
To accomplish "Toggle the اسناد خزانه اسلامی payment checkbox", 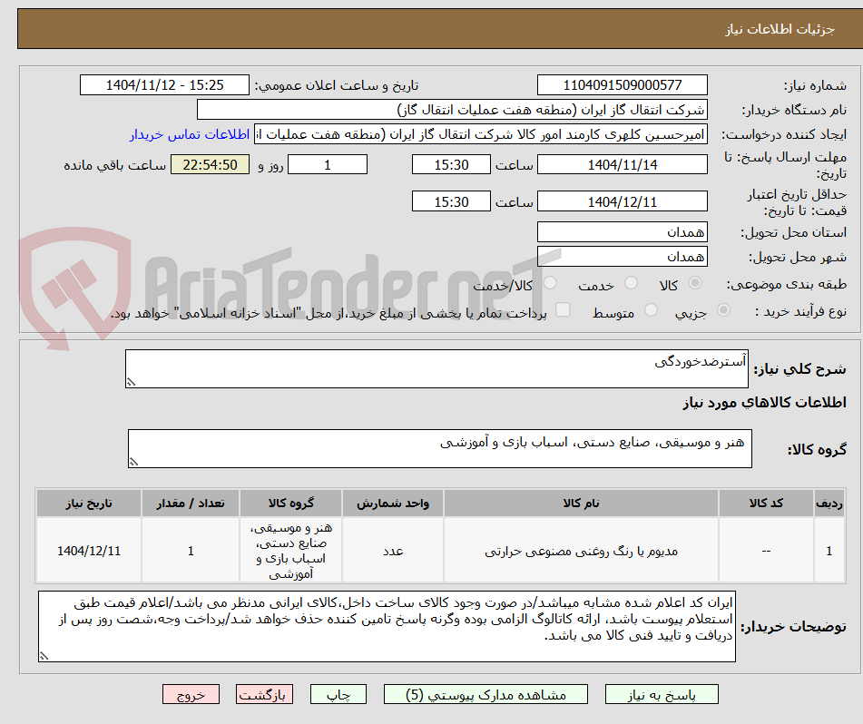I will click(x=563, y=309).
